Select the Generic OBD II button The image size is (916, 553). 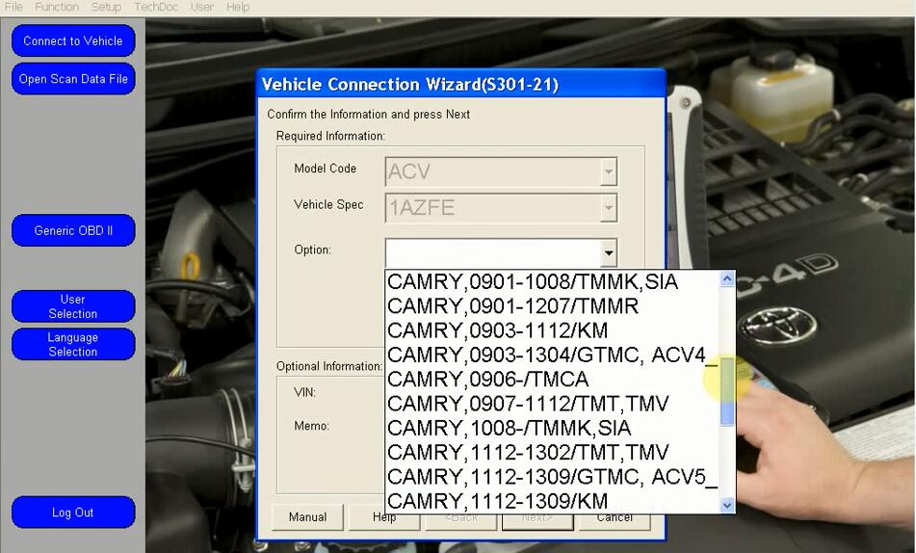click(73, 230)
